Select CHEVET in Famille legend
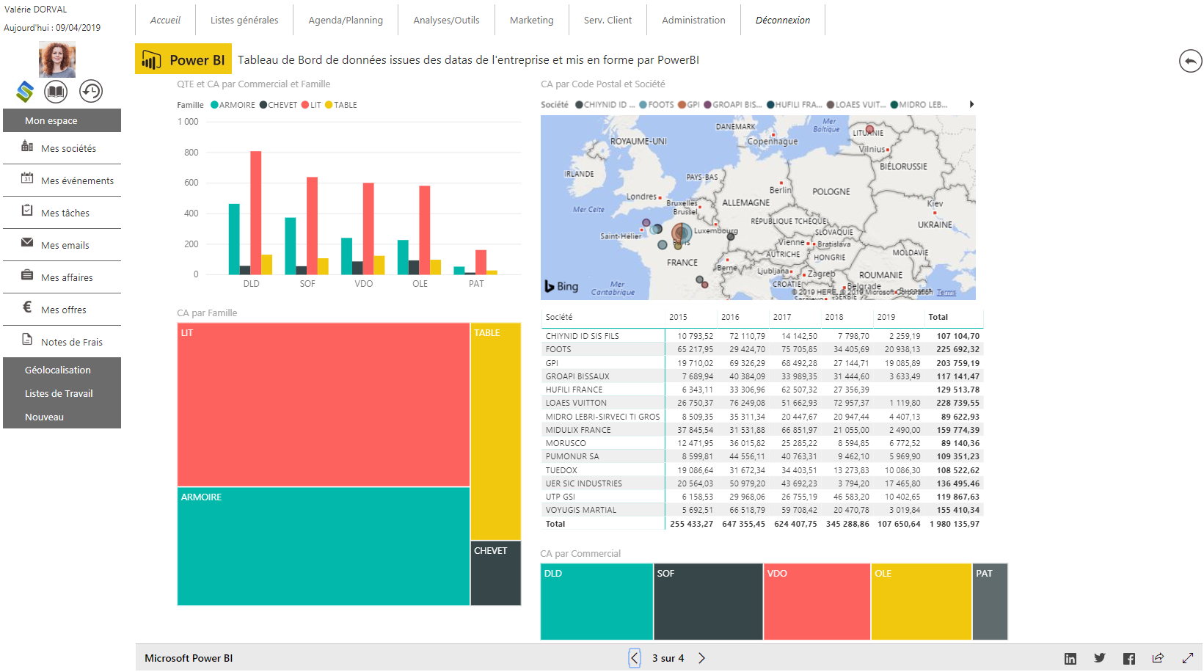This screenshot has width=1204, height=672. click(279, 105)
